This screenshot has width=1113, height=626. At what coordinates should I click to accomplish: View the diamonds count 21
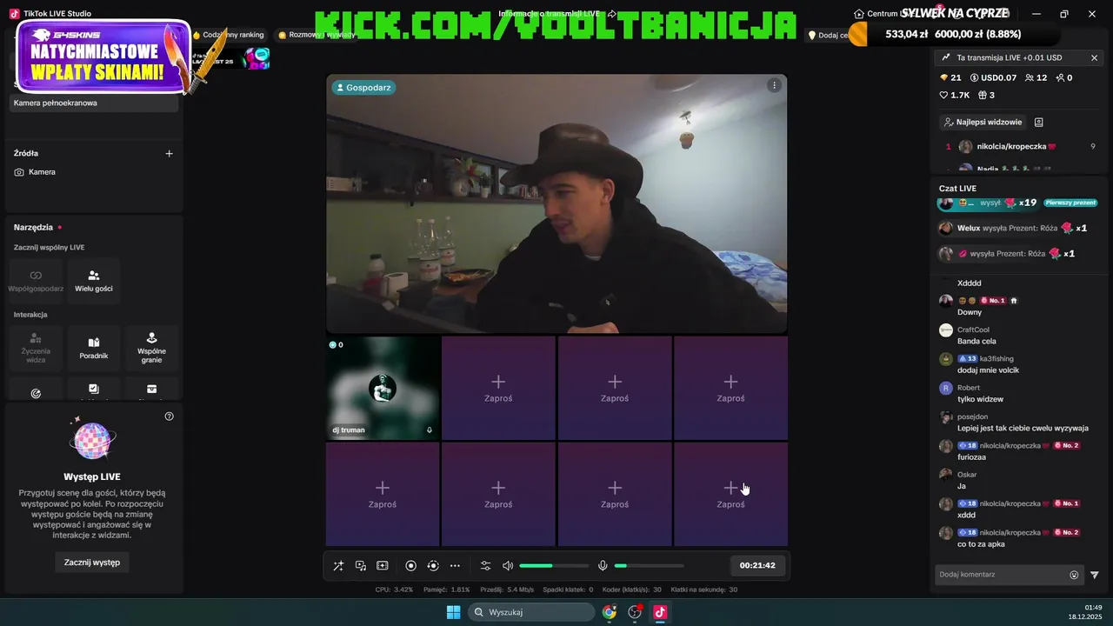coord(950,78)
